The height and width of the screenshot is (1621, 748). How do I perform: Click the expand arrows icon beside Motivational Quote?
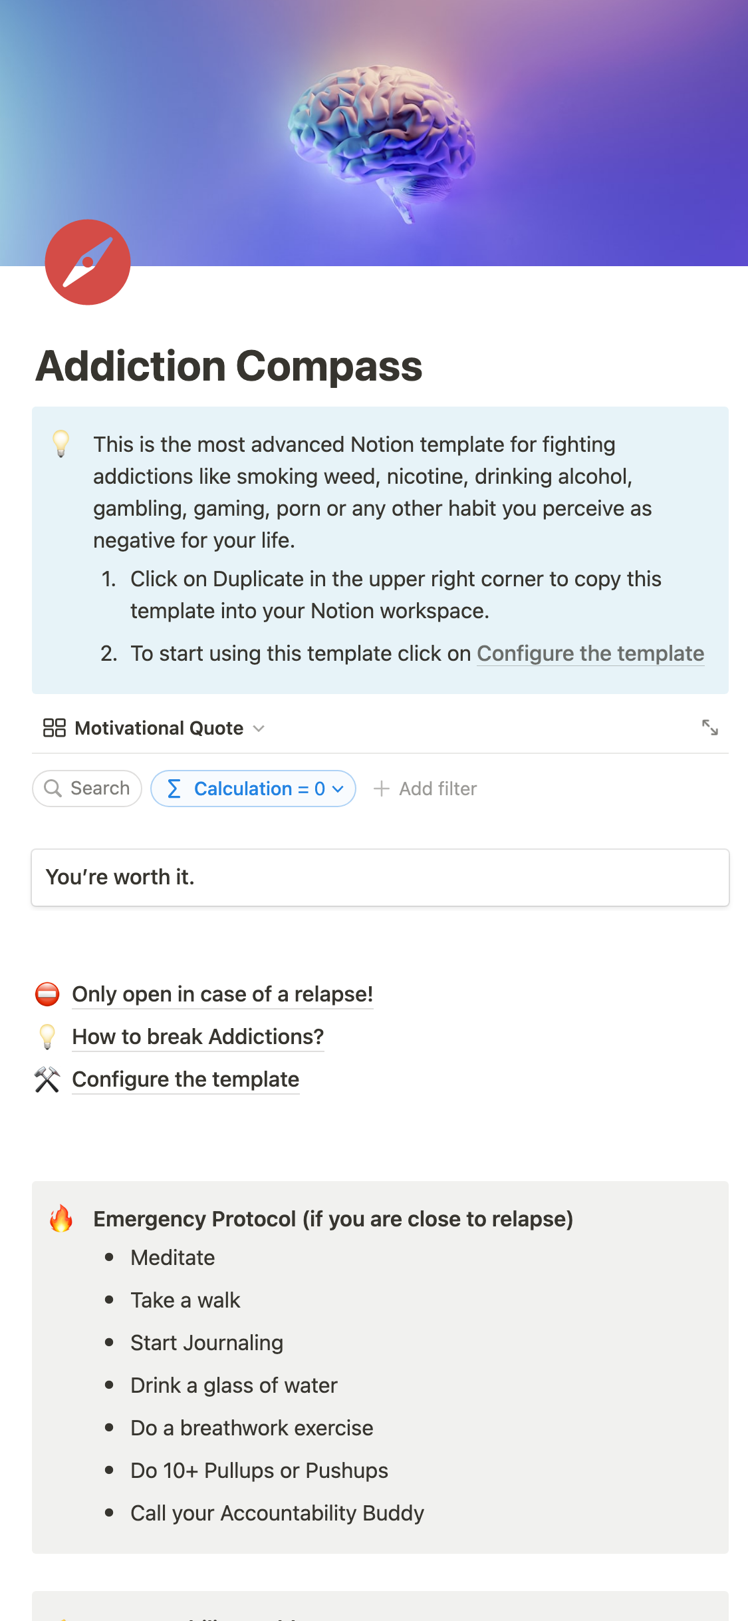[x=709, y=727]
